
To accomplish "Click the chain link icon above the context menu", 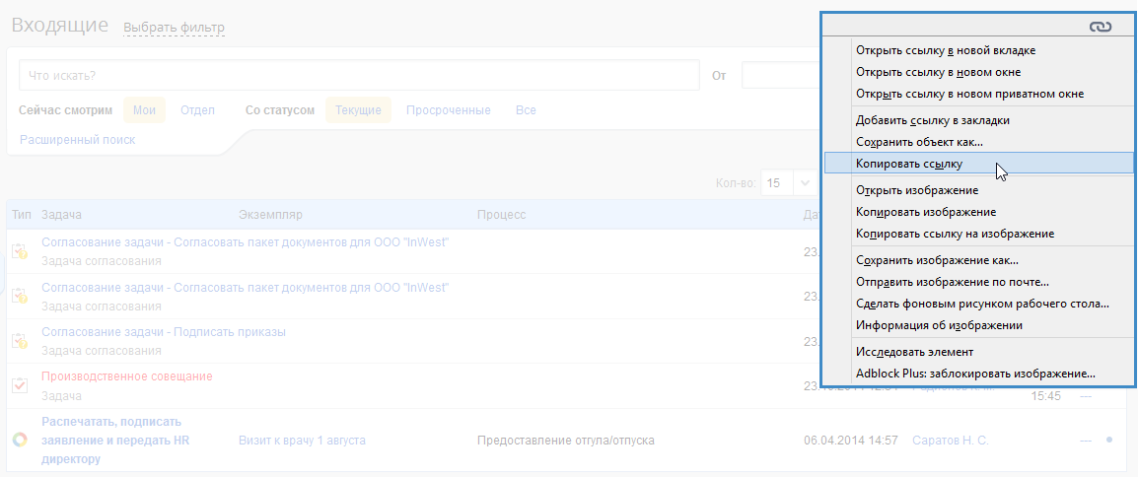I will pos(1100,27).
